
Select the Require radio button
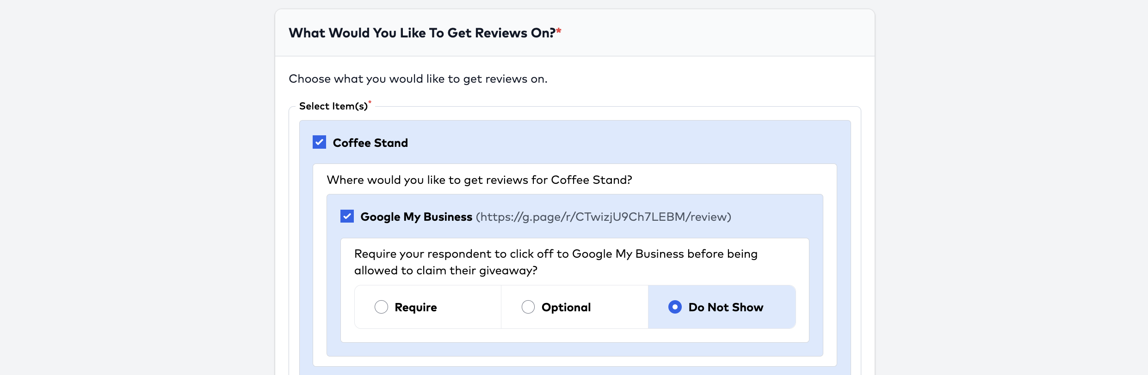(381, 307)
